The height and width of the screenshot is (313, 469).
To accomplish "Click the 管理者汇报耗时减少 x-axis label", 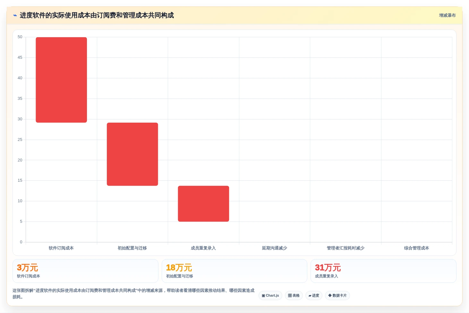I will 345,248.
